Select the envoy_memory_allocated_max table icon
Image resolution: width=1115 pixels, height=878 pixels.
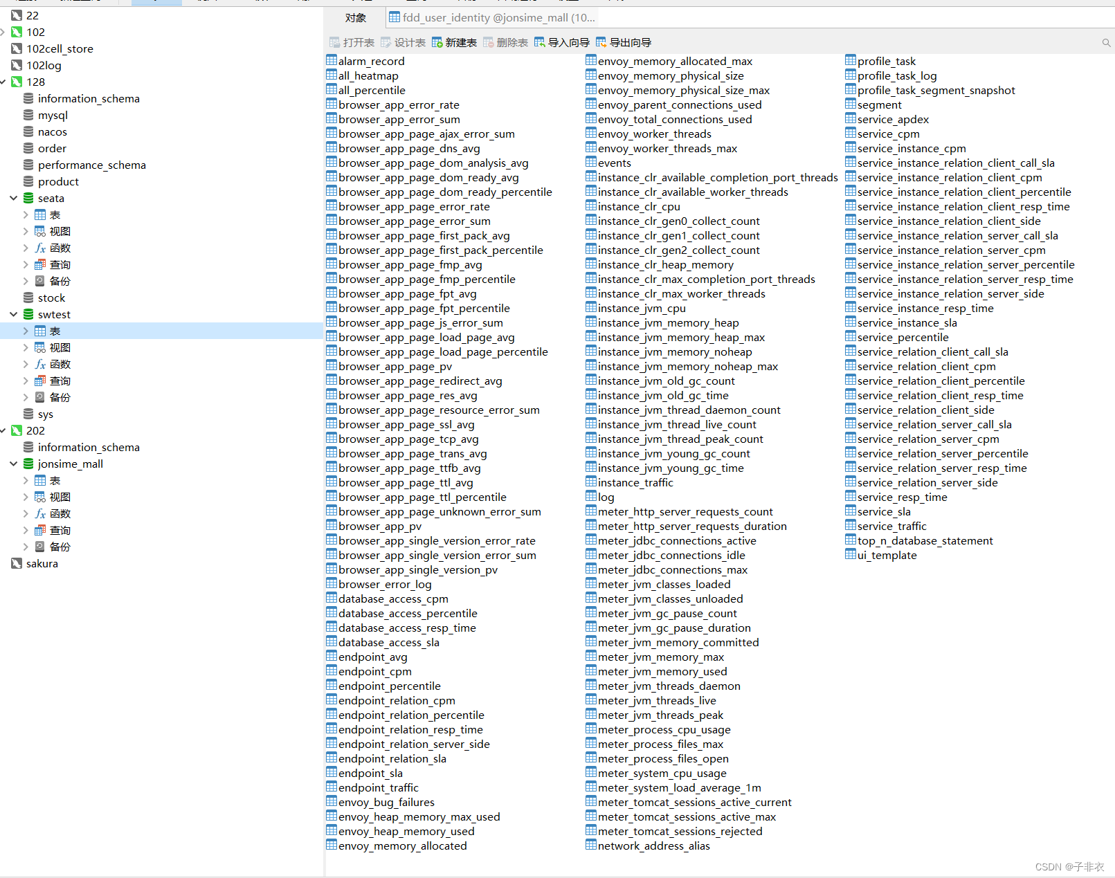[x=591, y=60]
